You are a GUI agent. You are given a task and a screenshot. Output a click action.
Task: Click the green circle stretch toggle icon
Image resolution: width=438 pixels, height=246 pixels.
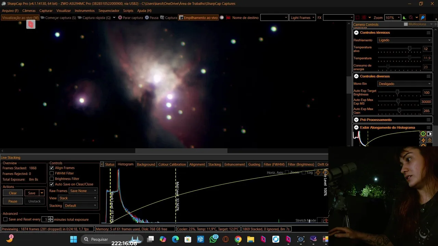coord(423,134)
